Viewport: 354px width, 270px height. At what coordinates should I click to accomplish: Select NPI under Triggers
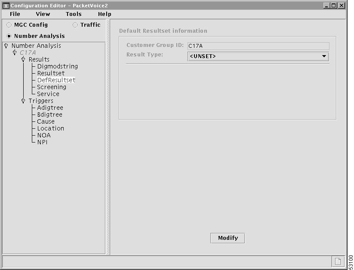(x=42, y=142)
